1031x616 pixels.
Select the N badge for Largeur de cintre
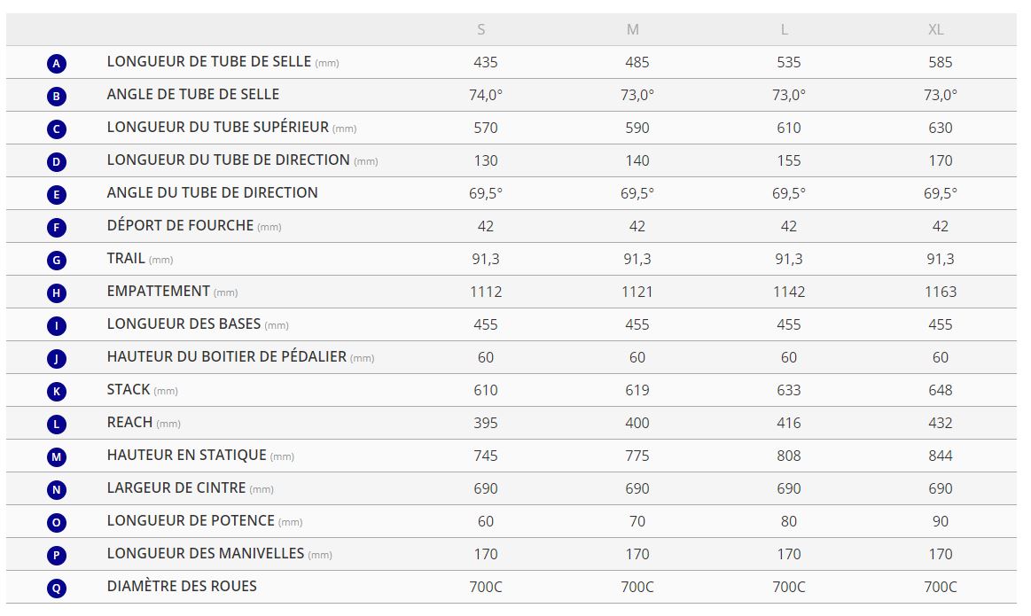click(56, 490)
